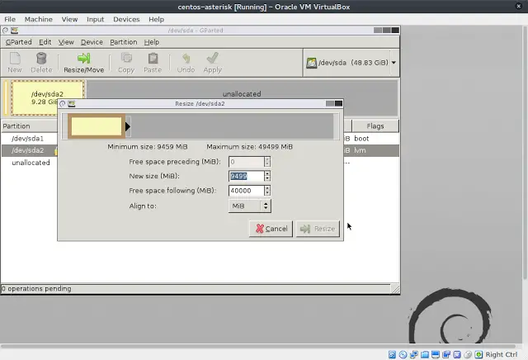Click the red X icon on Cancel
Screen dimensions: 528x360
click(x=259, y=229)
